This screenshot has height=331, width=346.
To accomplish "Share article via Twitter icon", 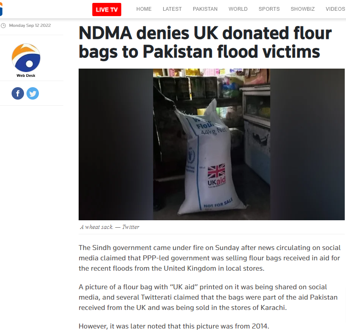I will point(33,93).
